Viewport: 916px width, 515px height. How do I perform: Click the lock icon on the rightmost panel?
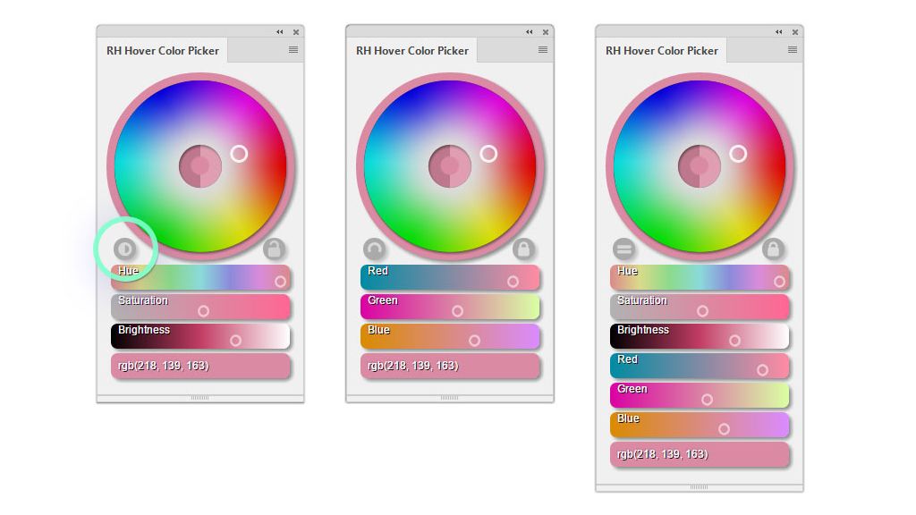click(x=775, y=248)
